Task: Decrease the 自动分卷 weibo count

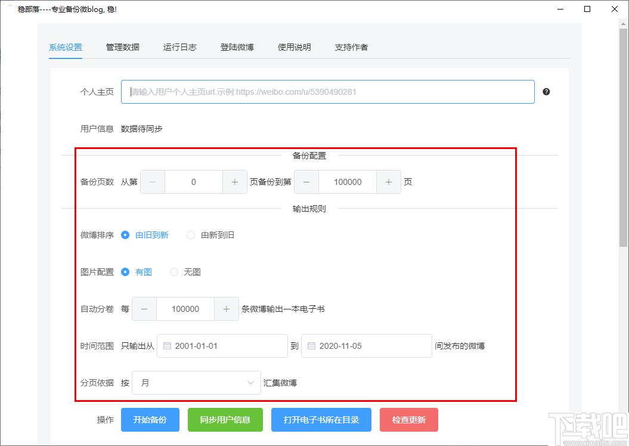Action: pos(144,309)
